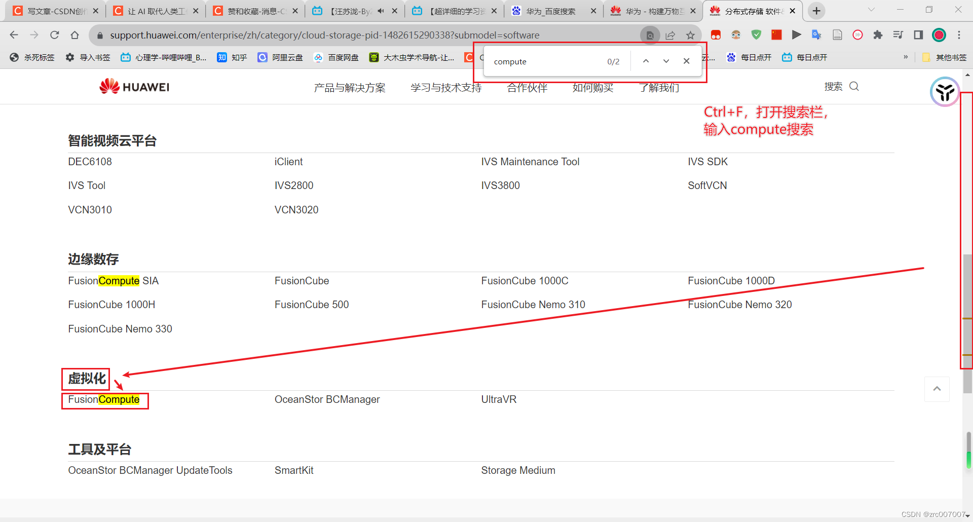Bookmark this page with the star icon

(690, 35)
